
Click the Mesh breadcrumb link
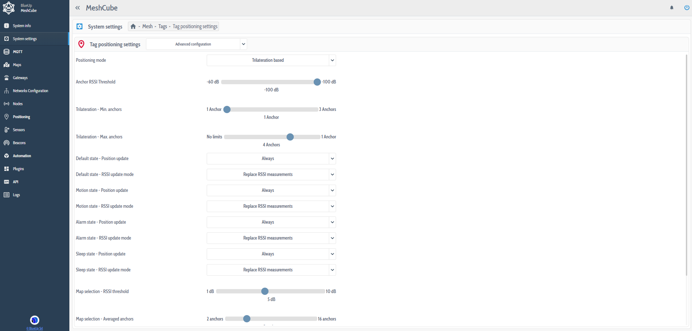147,26
